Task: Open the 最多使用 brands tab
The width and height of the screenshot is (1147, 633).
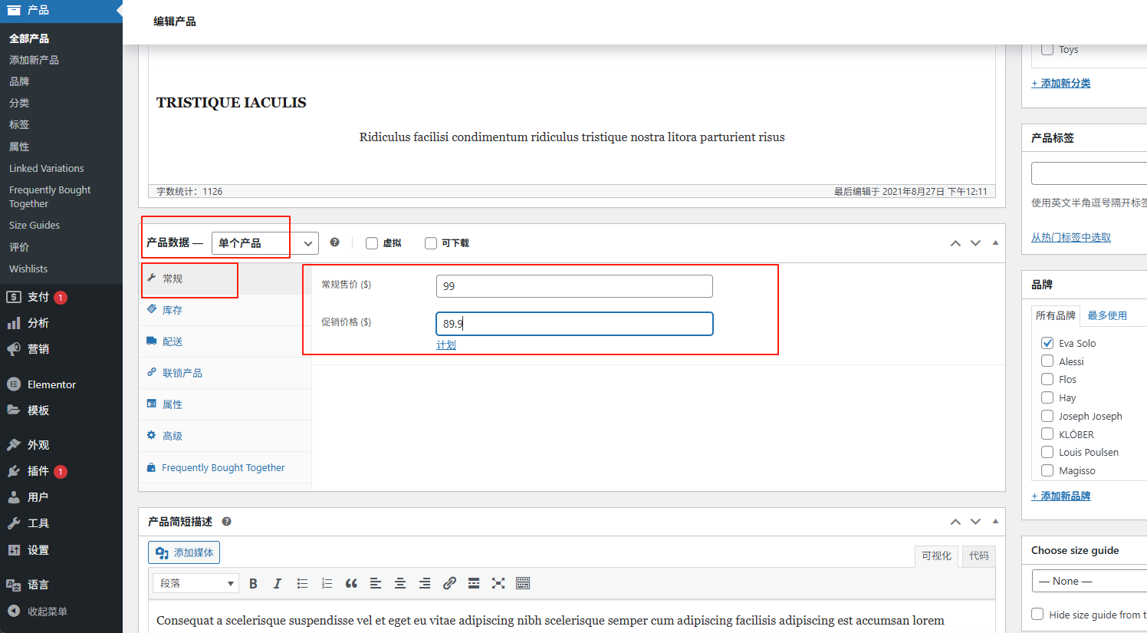Action: point(1106,315)
